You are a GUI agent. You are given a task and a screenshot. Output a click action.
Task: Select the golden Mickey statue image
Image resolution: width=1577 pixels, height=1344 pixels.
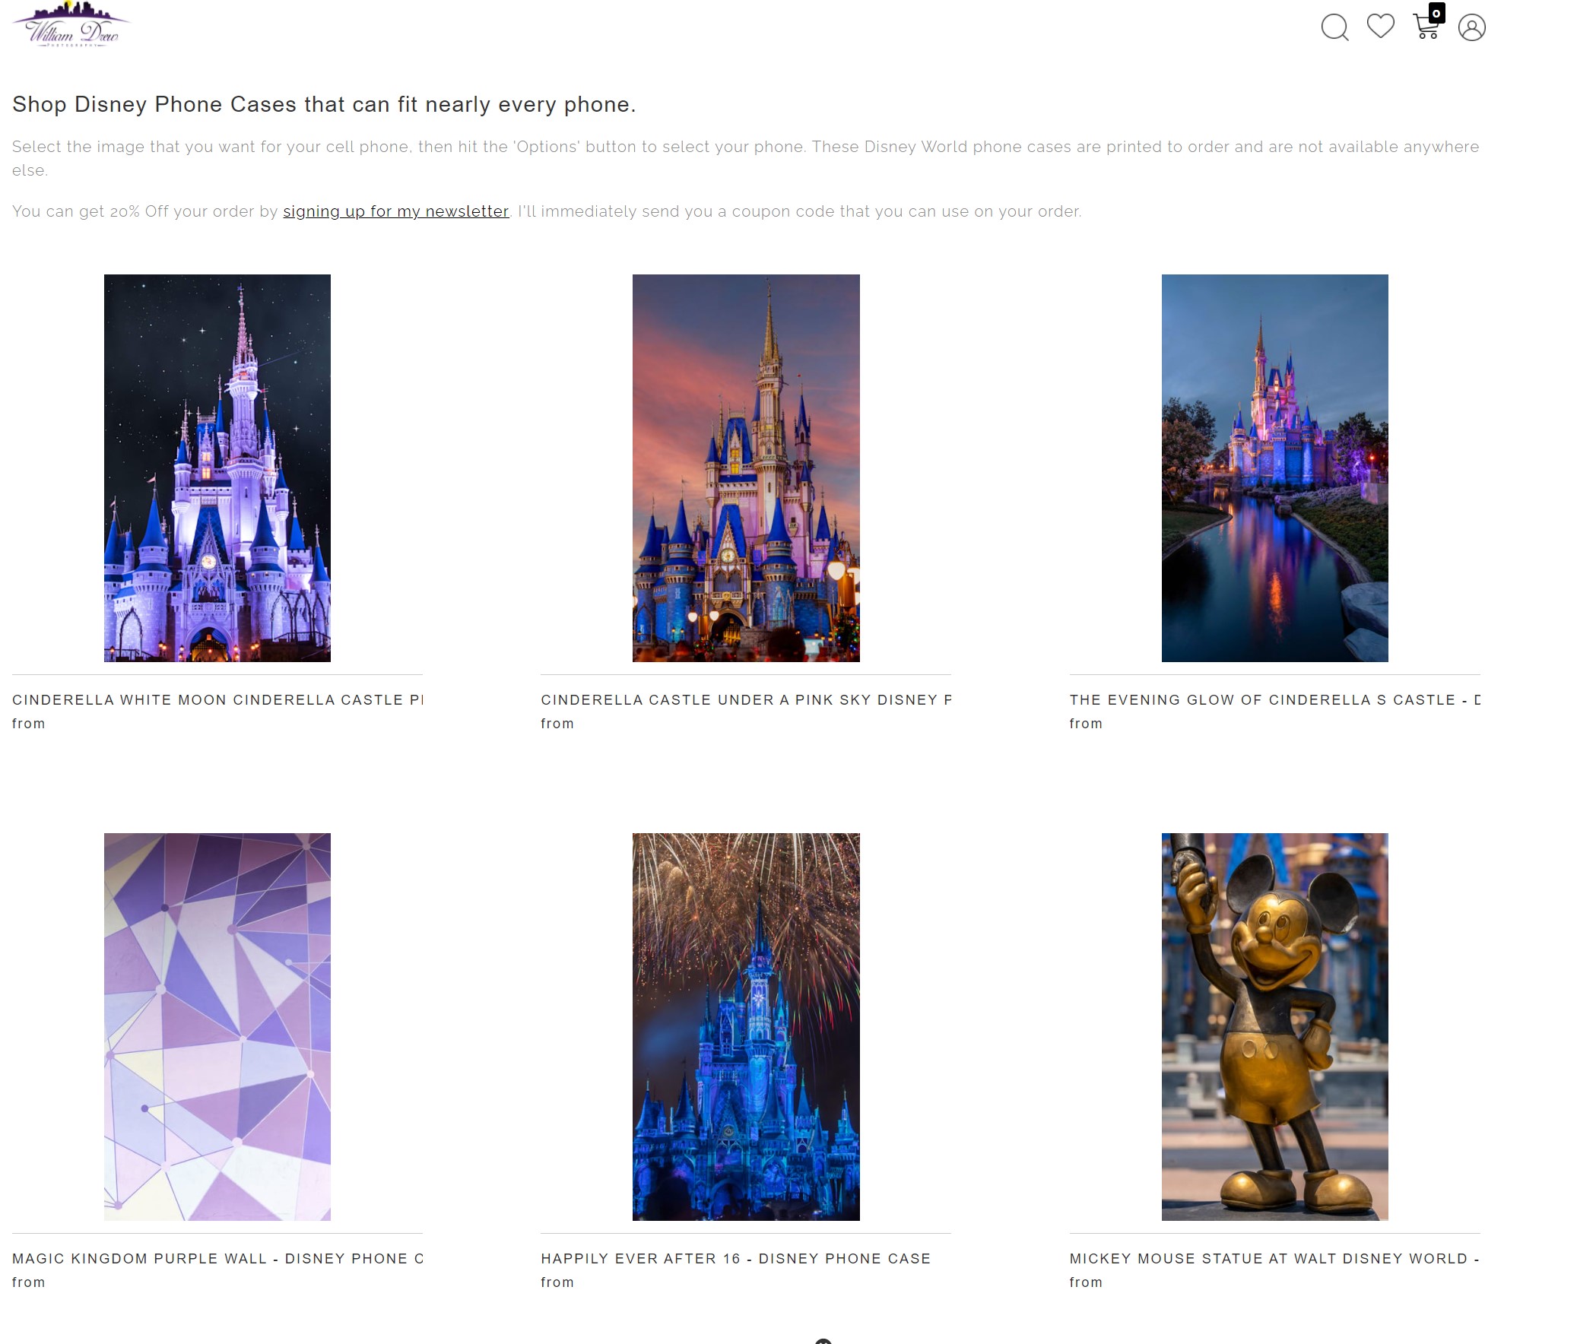(1275, 1027)
